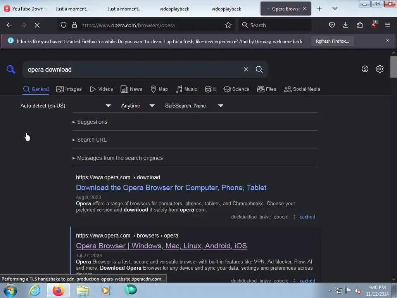Viewport: 397px width, 298px height.
Task: Open cached link of second result
Action: pyautogui.click(x=307, y=281)
